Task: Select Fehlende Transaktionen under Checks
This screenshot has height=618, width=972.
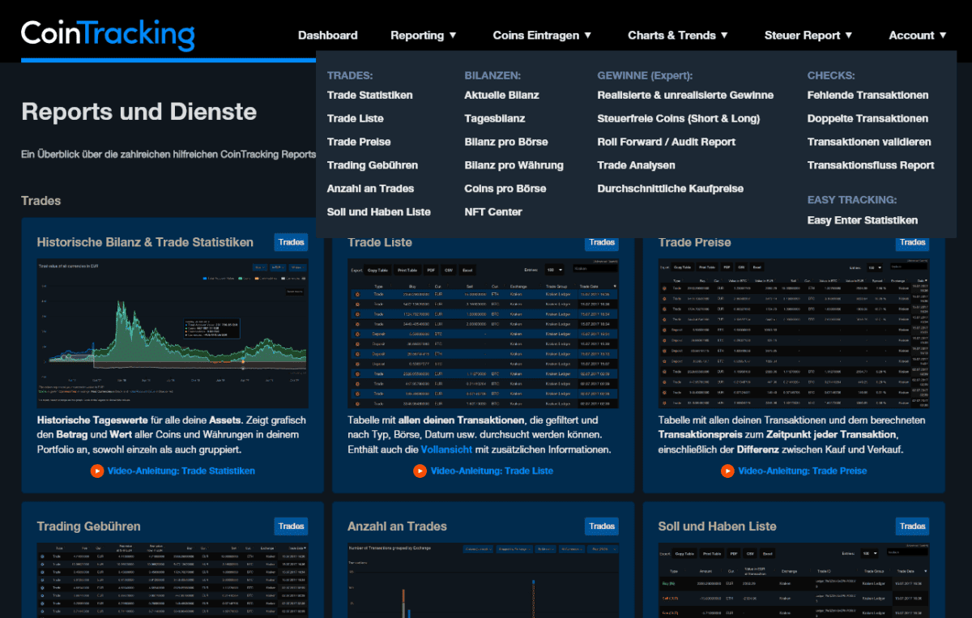Action: point(868,95)
